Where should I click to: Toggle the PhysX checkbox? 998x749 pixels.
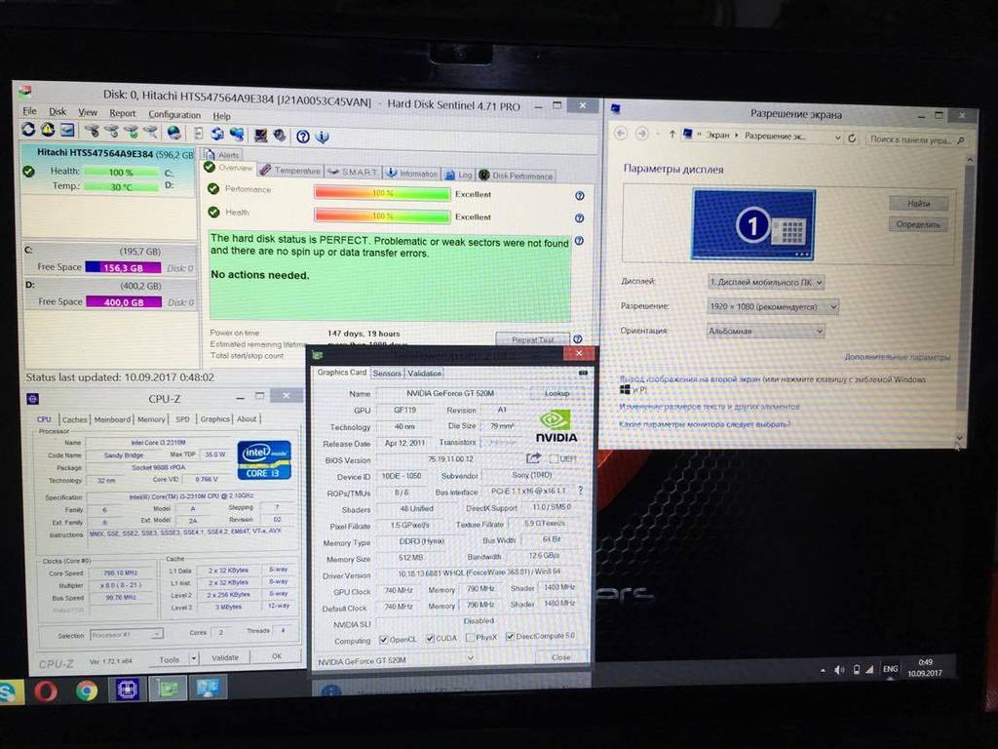(x=470, y=638)
